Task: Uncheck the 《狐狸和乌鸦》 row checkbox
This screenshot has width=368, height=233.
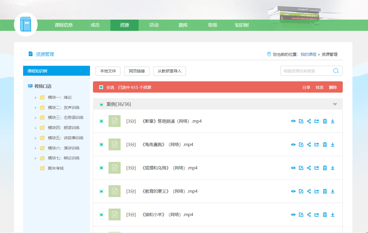Action: [101, 168]
